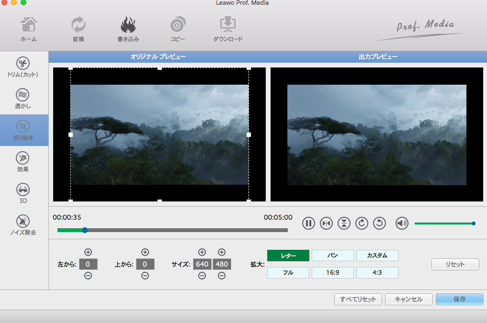Image resolution: width=487 pixels, height=323 pixels.
Task: Select the Watermark (透かし) sidebar icon
Action: [x=23, y=94]
